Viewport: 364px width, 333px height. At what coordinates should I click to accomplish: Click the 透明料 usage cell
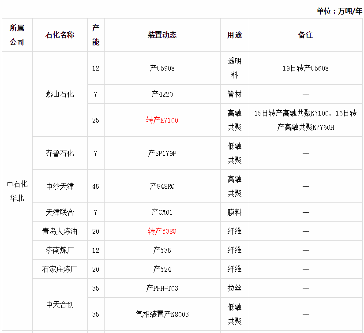tap(234, 68)
